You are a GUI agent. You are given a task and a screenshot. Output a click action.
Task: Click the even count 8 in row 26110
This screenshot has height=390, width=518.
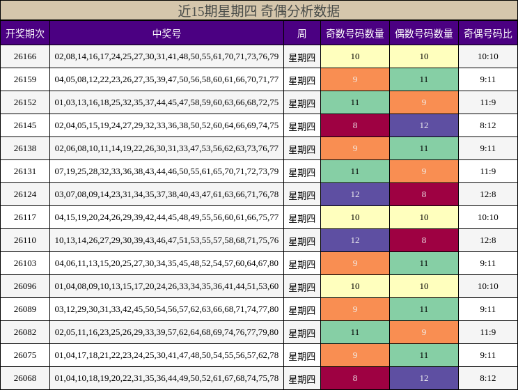coord(424,240)
